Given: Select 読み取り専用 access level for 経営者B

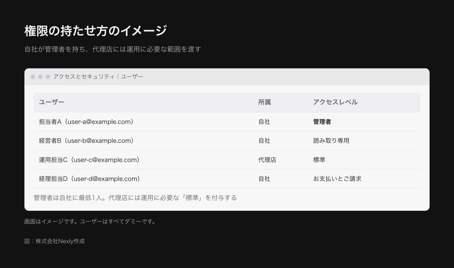Looking at the screenshot, I should (331, 141).
